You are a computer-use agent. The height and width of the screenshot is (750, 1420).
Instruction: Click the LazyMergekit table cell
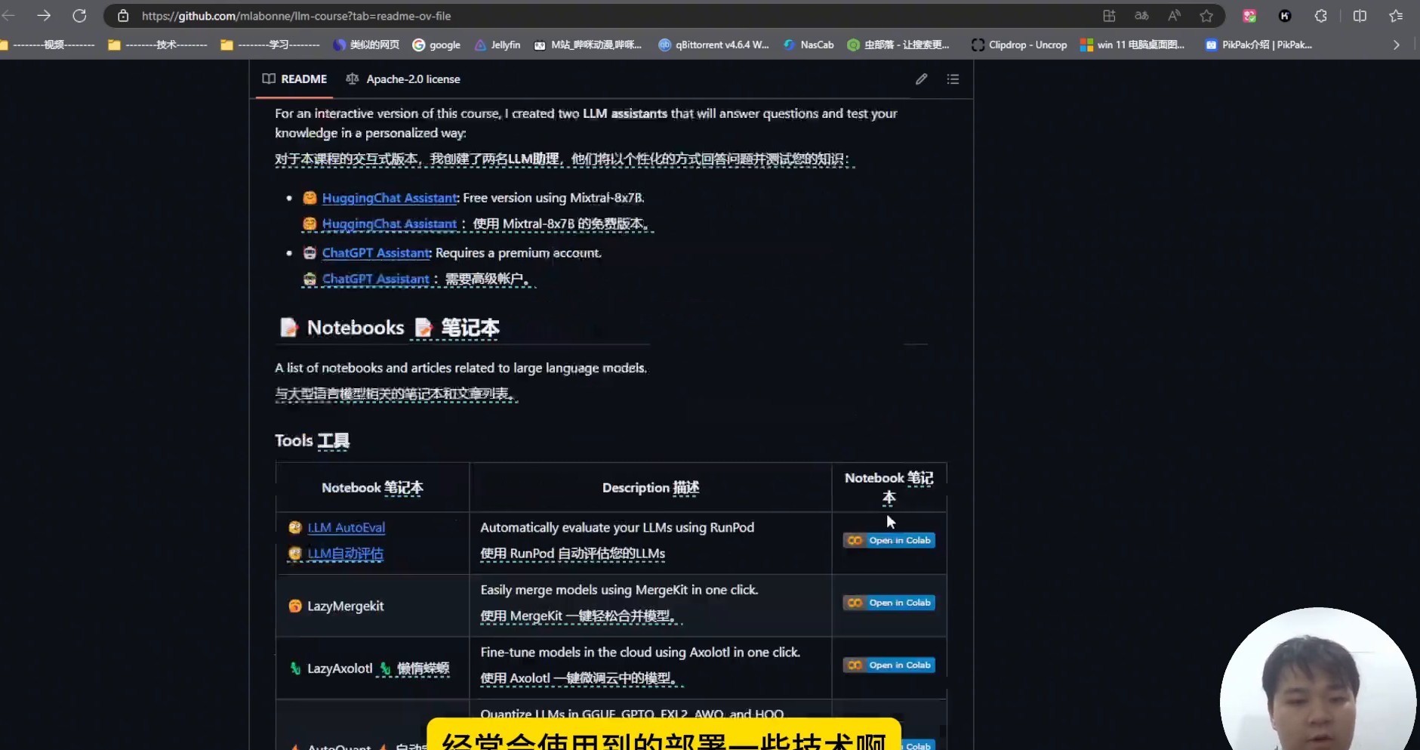click(x=372, y=606)
